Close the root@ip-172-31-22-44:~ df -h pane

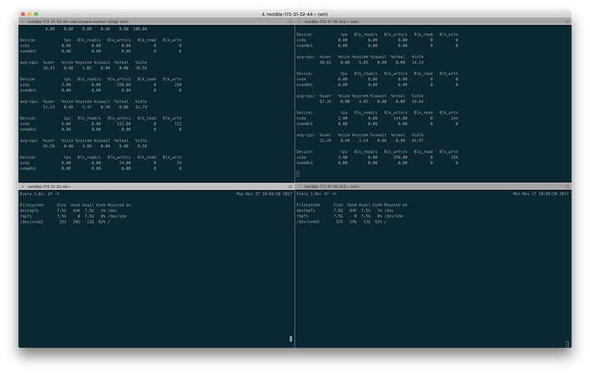[x=23, y=187]
